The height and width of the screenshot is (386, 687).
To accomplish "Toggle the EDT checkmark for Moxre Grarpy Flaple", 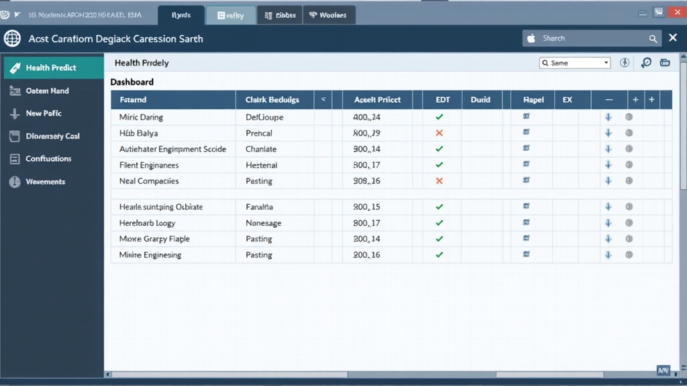I will [439, 239].
